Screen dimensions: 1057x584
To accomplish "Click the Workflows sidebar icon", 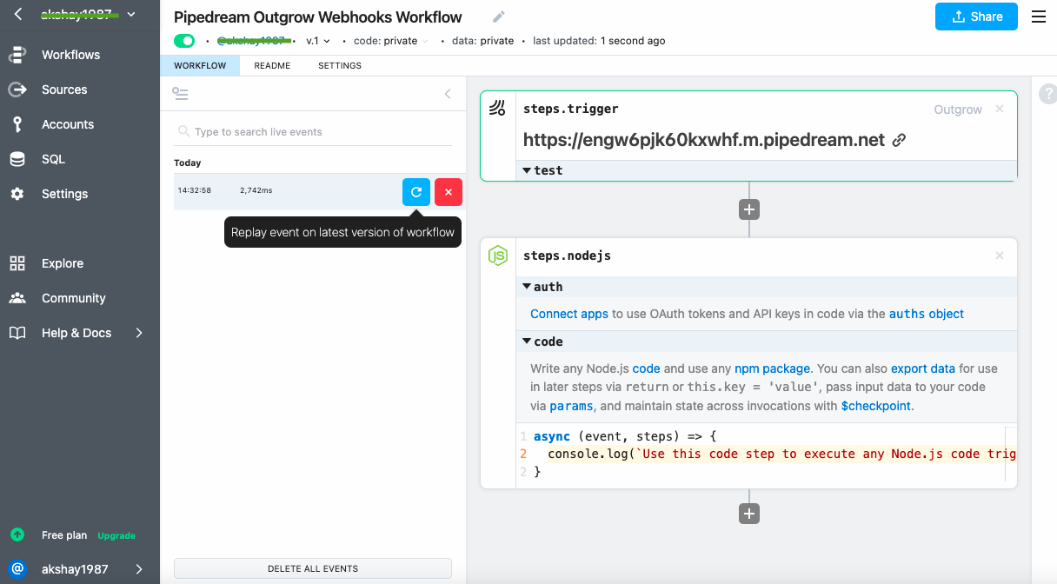I will tap(17, 55).
